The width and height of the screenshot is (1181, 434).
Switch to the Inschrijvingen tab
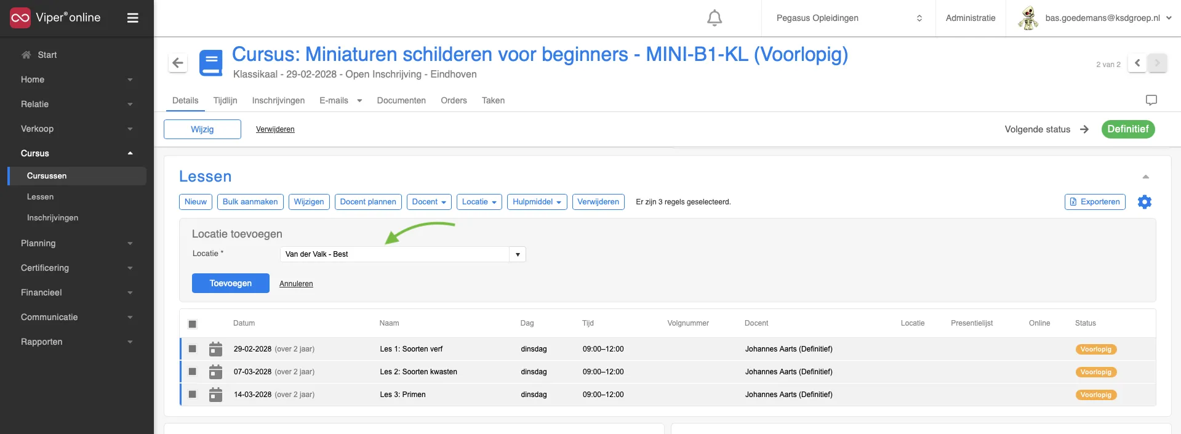[278, 100]
